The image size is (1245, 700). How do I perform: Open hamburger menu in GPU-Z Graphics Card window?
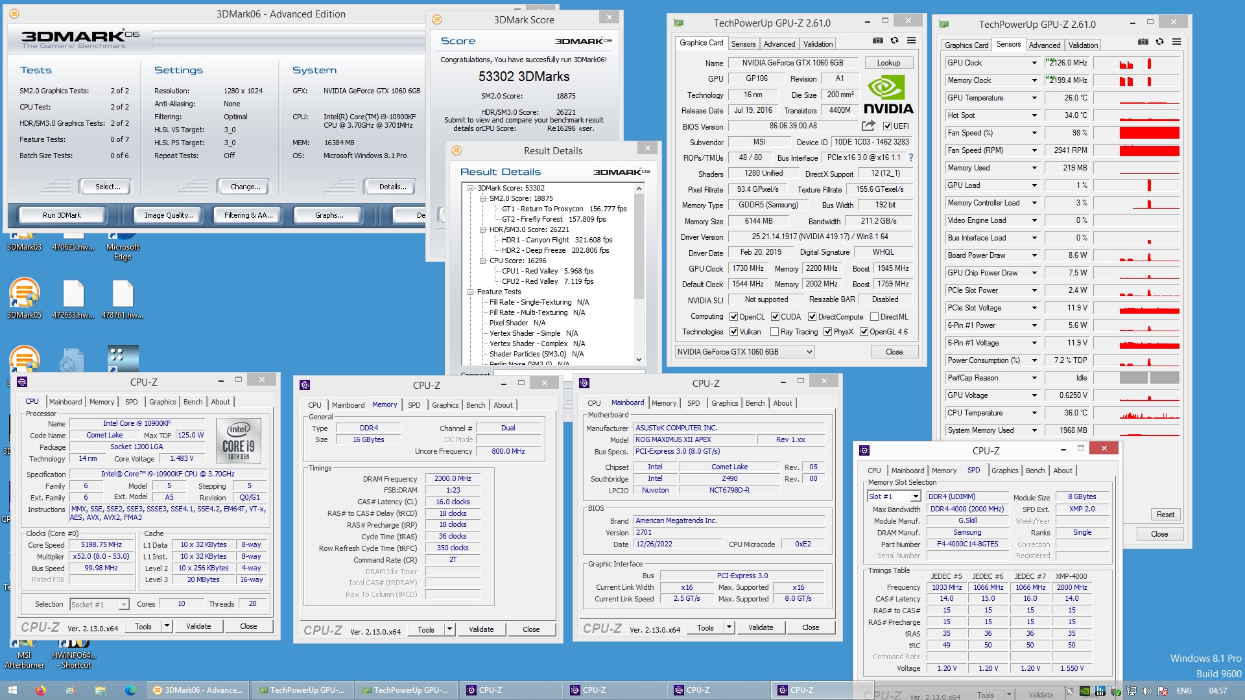point(911,40)
